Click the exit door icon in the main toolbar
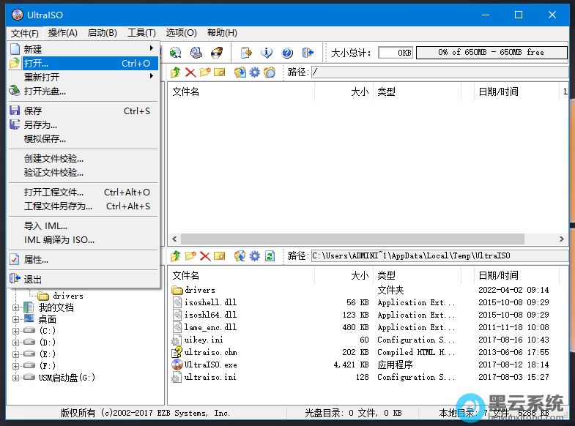This screenshot has width=575, height=426. [308, 53]
